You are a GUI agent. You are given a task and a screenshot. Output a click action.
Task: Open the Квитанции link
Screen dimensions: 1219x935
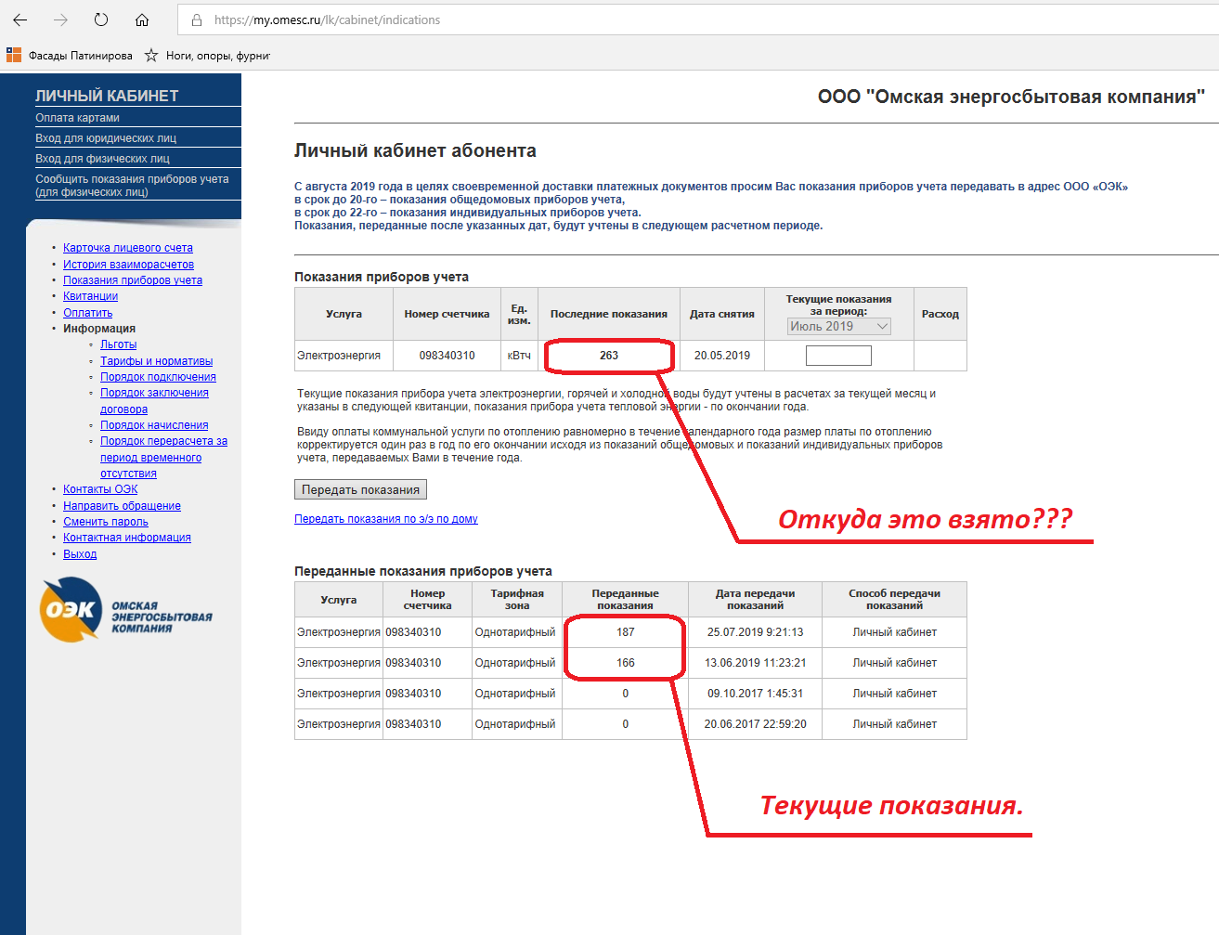tap(90, 296)
